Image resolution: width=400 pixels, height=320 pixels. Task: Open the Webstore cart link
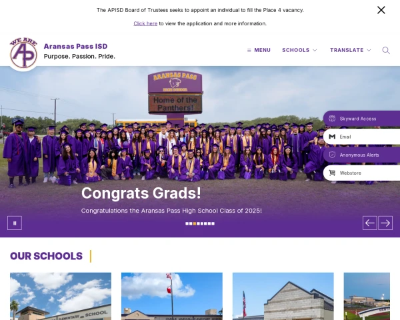click(361, 173)
